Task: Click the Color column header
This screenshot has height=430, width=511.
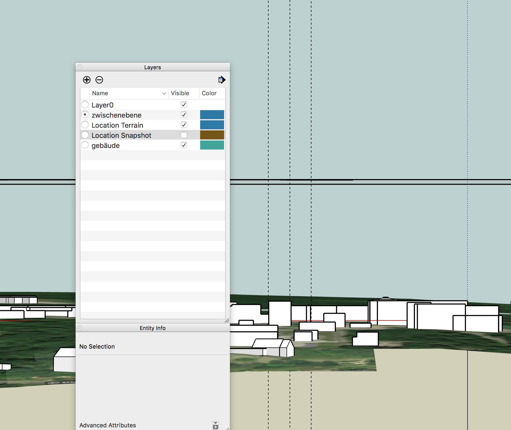Action: (209, 93)
